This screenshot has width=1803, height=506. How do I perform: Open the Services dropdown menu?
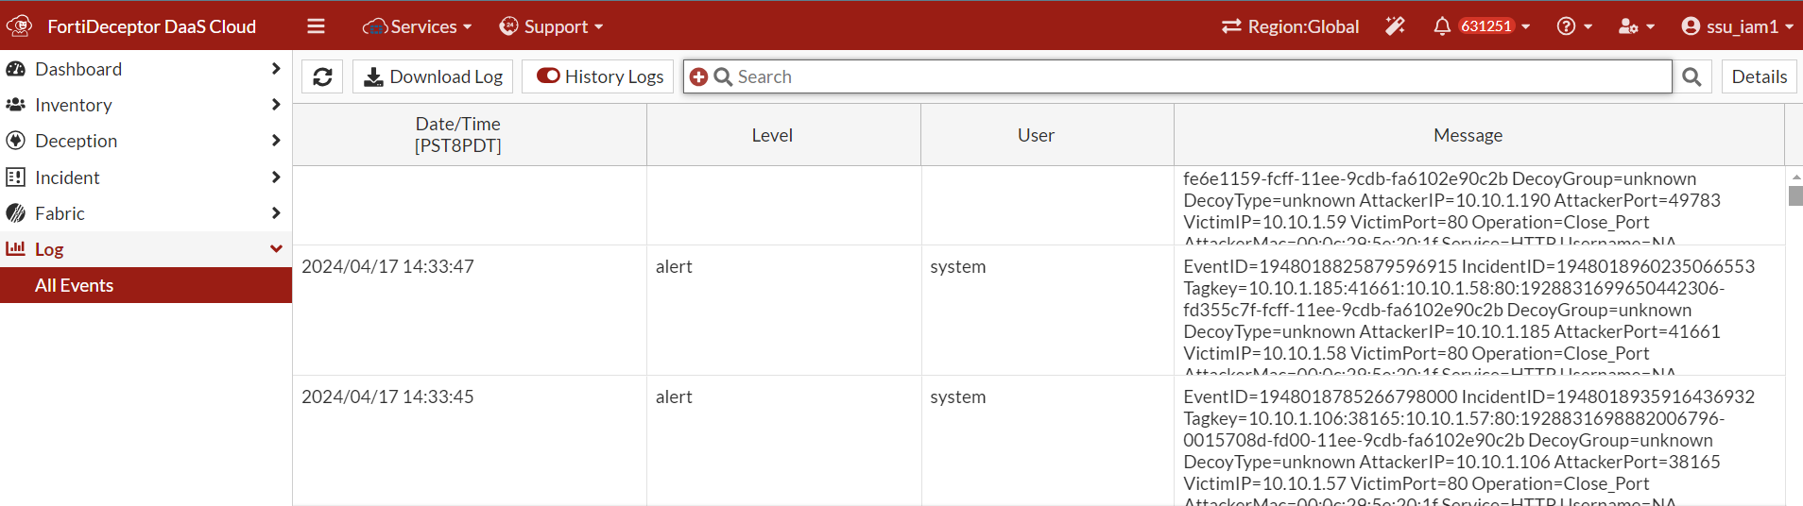tap(417, 26)
